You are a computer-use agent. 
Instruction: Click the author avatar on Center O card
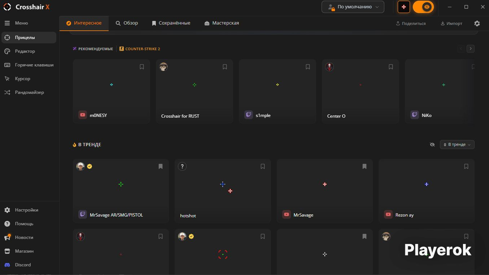(329, 67)
